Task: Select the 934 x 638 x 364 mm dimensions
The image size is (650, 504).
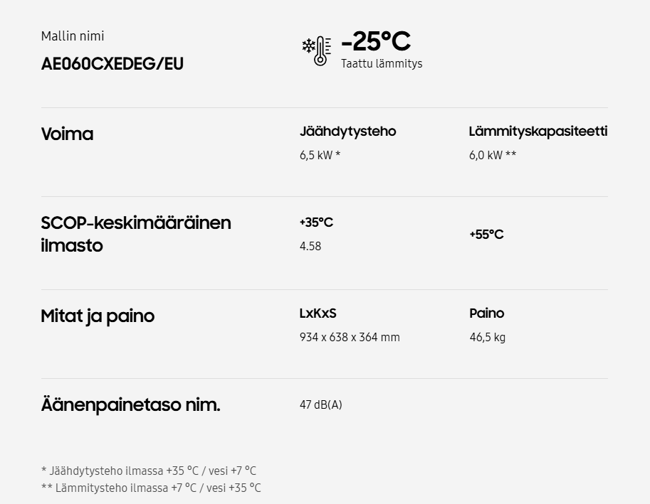Action: (350, 337)
